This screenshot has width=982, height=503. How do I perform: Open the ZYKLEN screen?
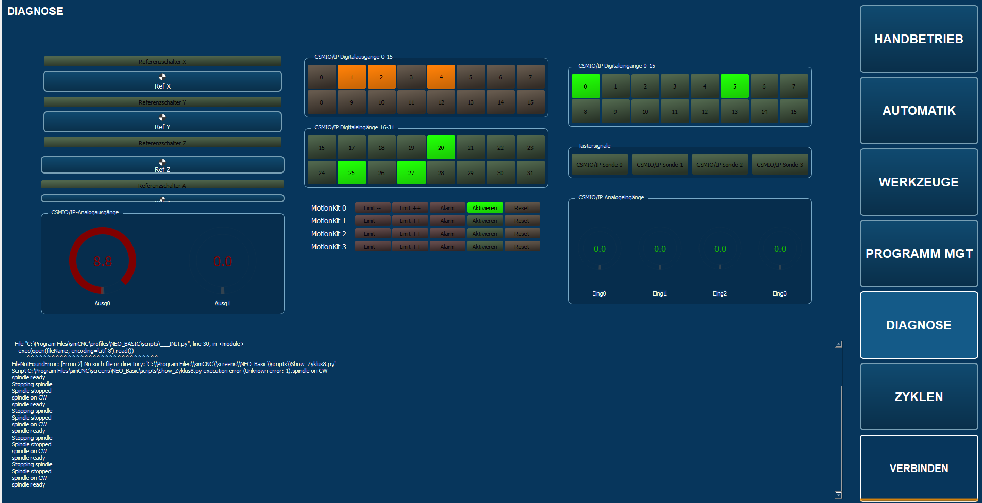(919, 397)
